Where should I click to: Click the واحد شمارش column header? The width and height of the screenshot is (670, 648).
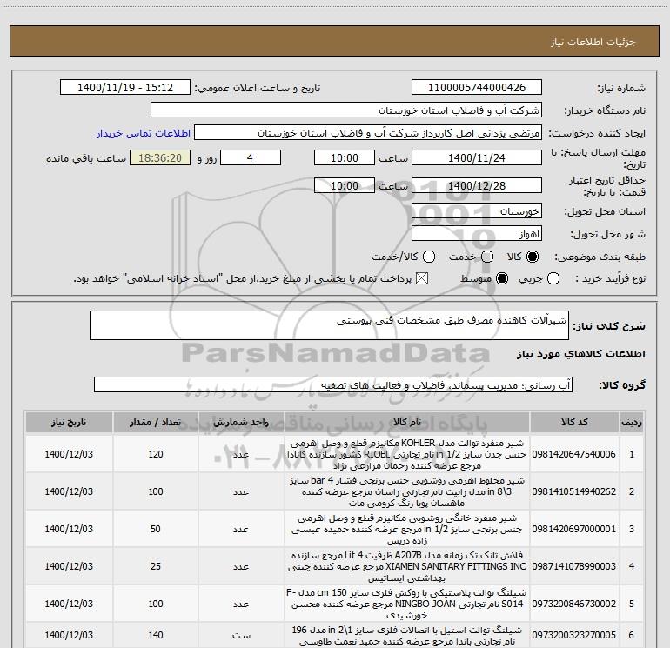241,422
